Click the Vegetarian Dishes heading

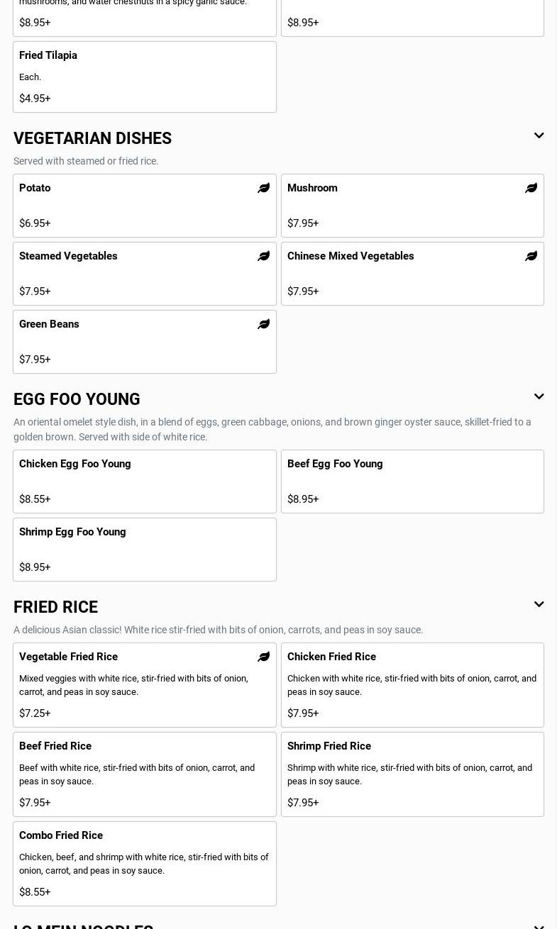92,138
